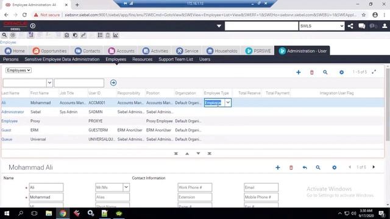Open the Users view link
This screenshot has height=219, width=390.
click(x=205, y=60)
